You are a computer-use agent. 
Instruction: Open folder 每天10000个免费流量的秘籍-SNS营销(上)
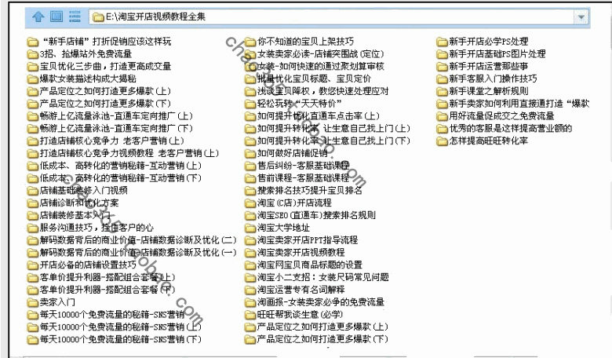[115, 327]
